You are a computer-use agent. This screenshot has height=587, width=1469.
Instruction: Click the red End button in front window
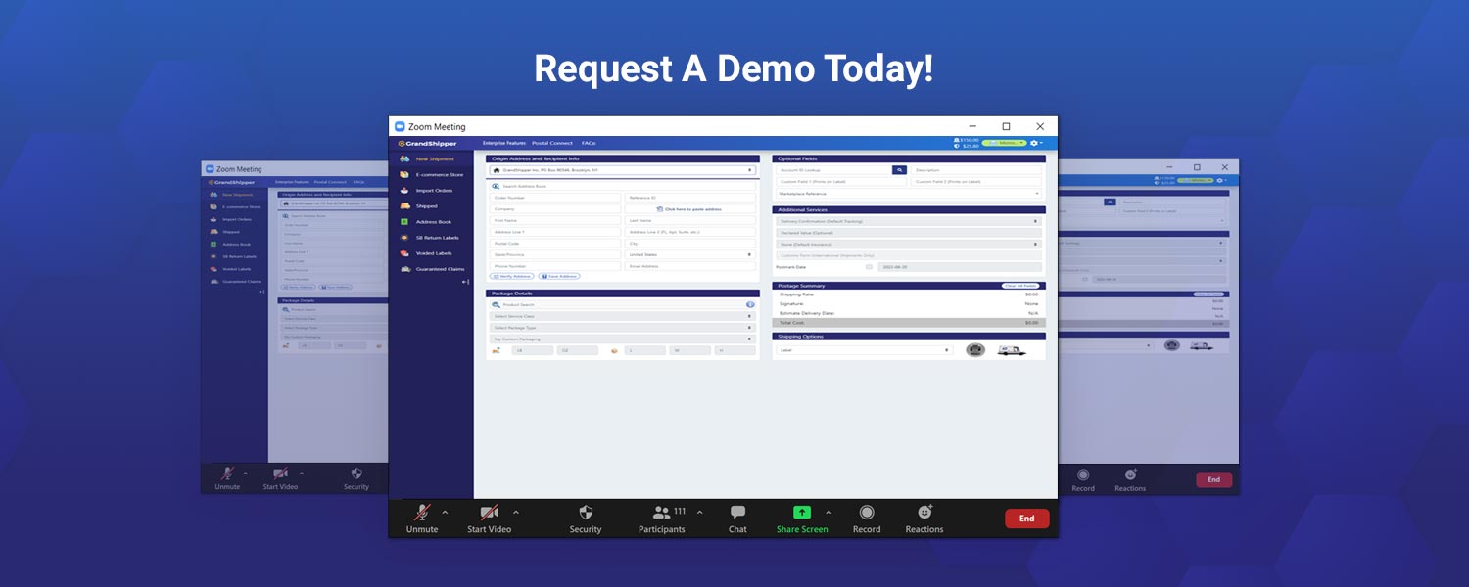(1026, 519)
